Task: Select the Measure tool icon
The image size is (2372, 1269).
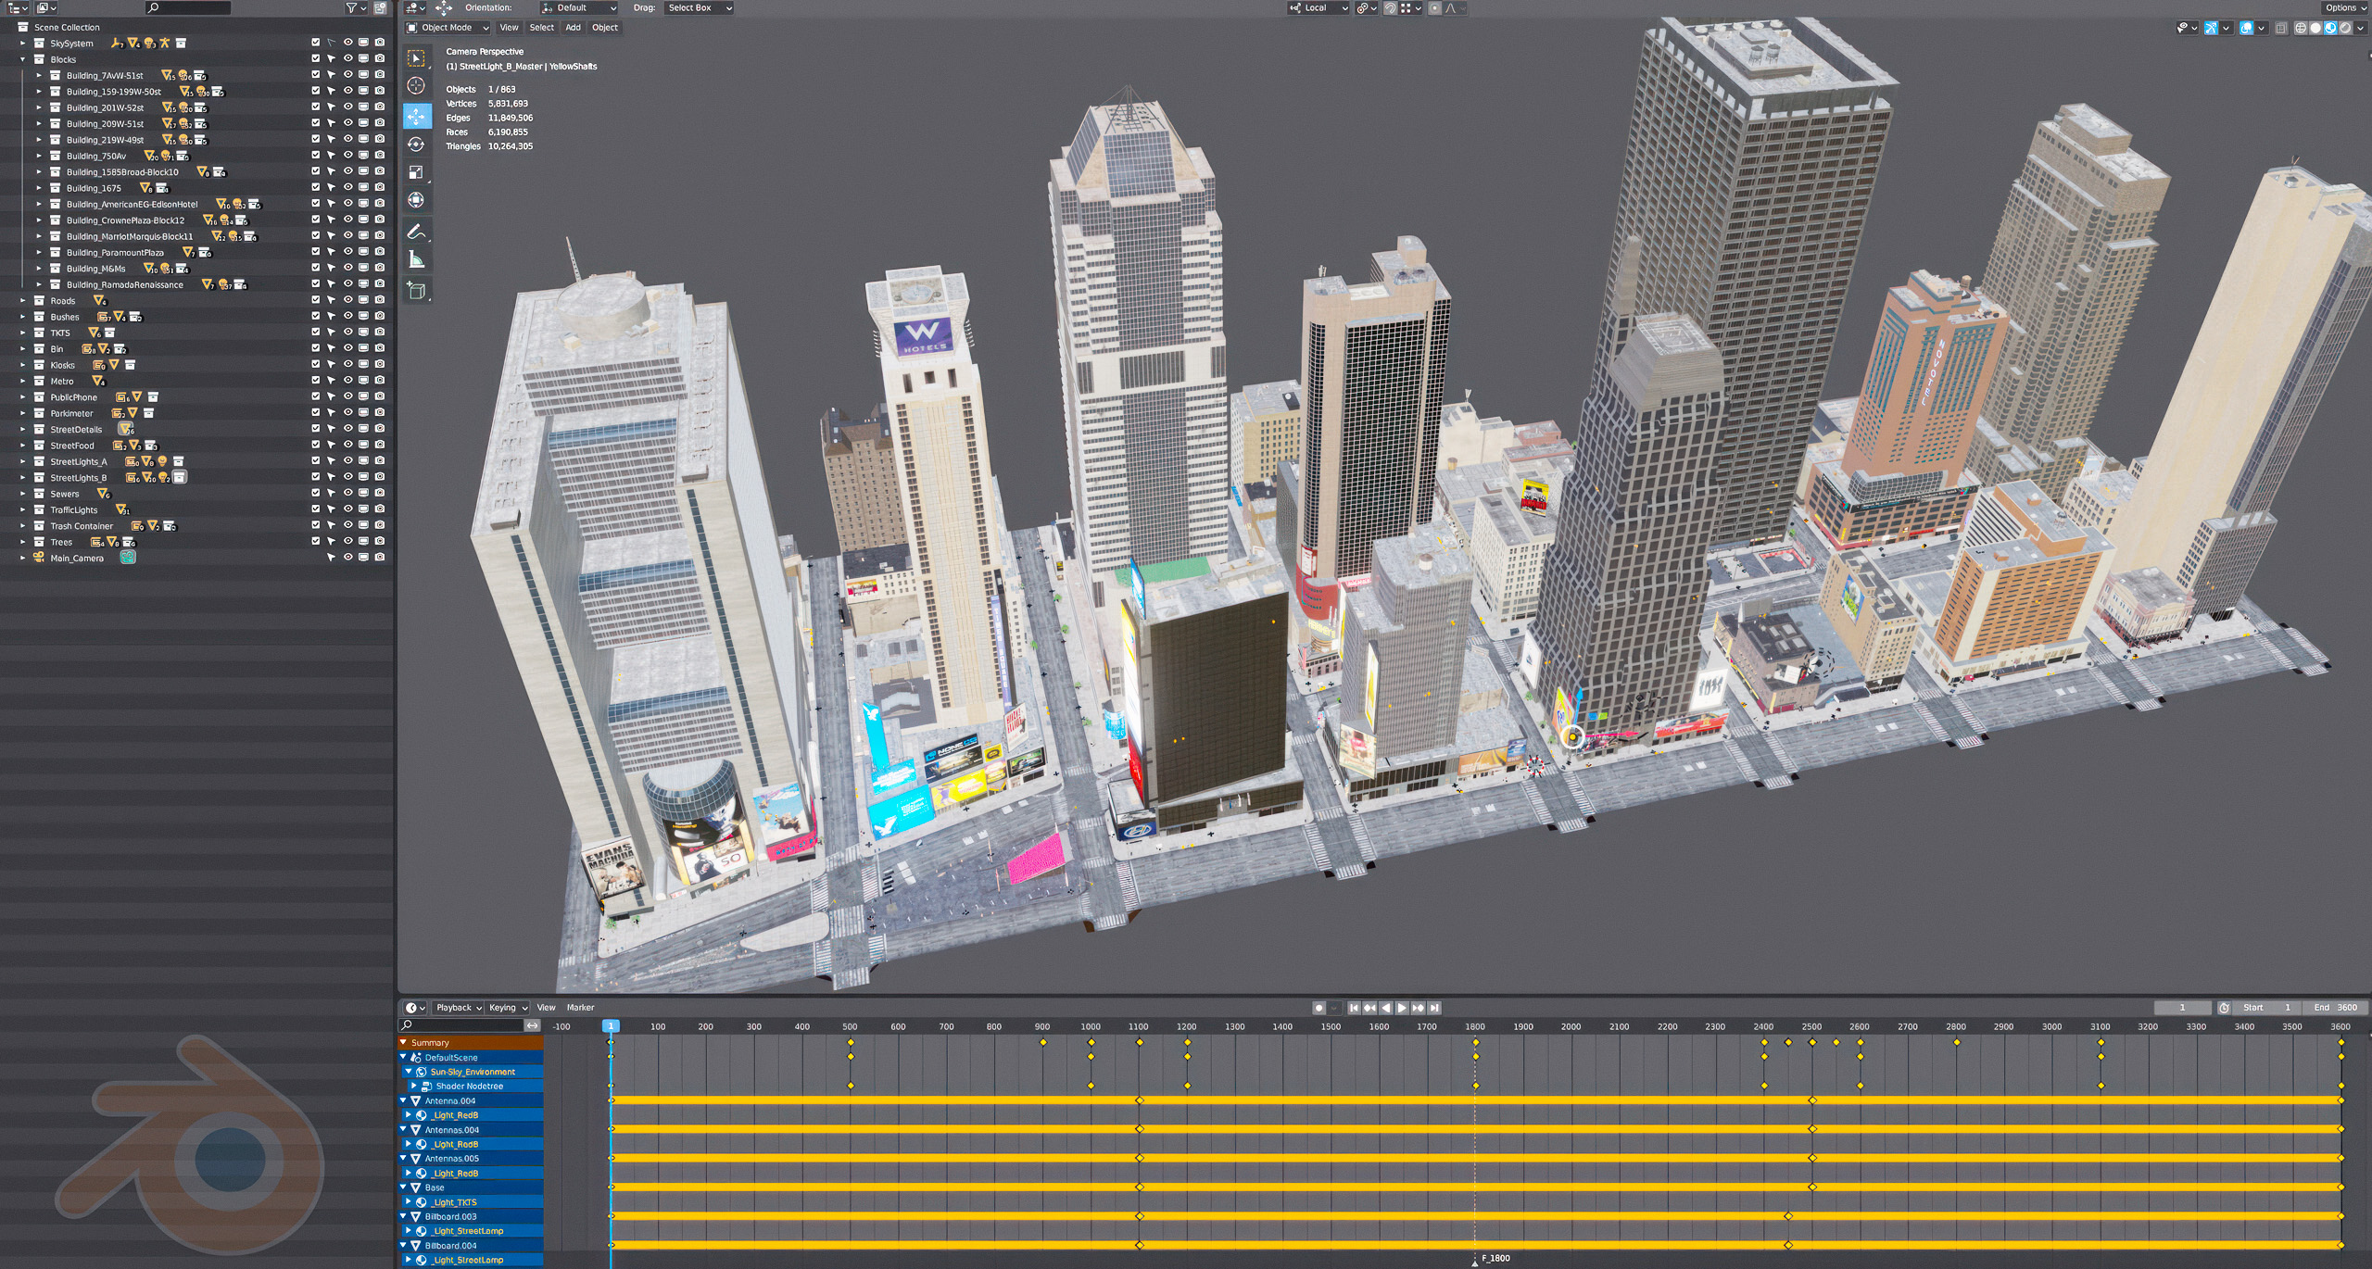Action: pos(417,260)
